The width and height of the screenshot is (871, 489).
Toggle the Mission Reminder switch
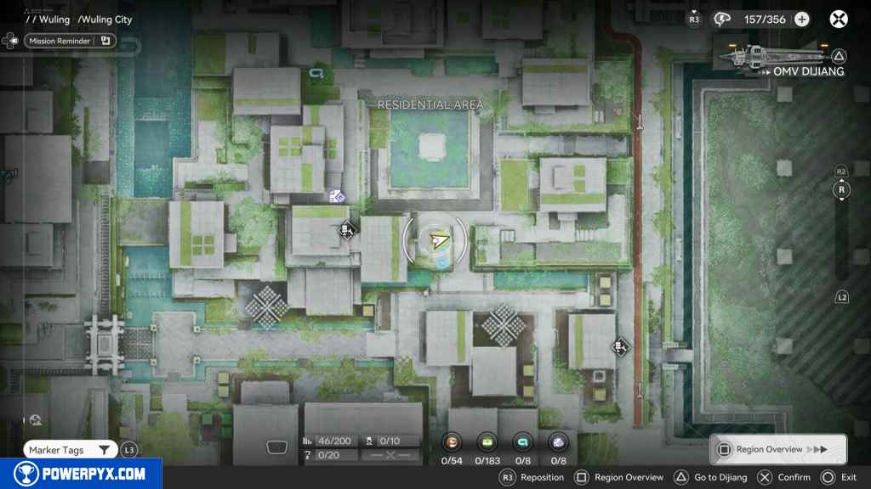point(105,40)
